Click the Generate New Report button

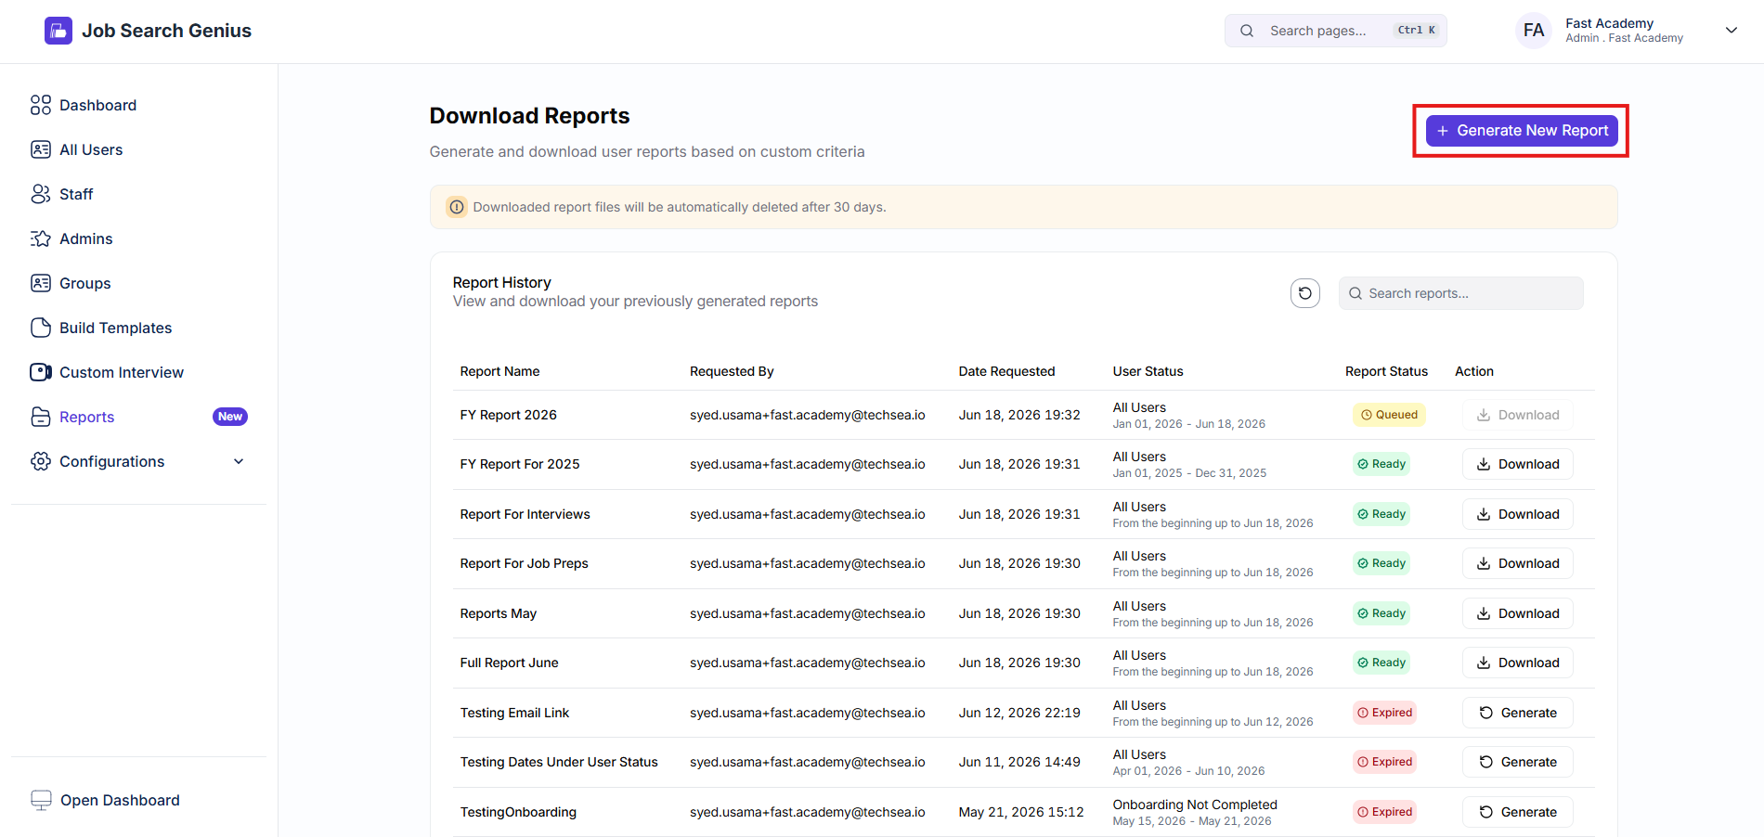click(1522, 131)
